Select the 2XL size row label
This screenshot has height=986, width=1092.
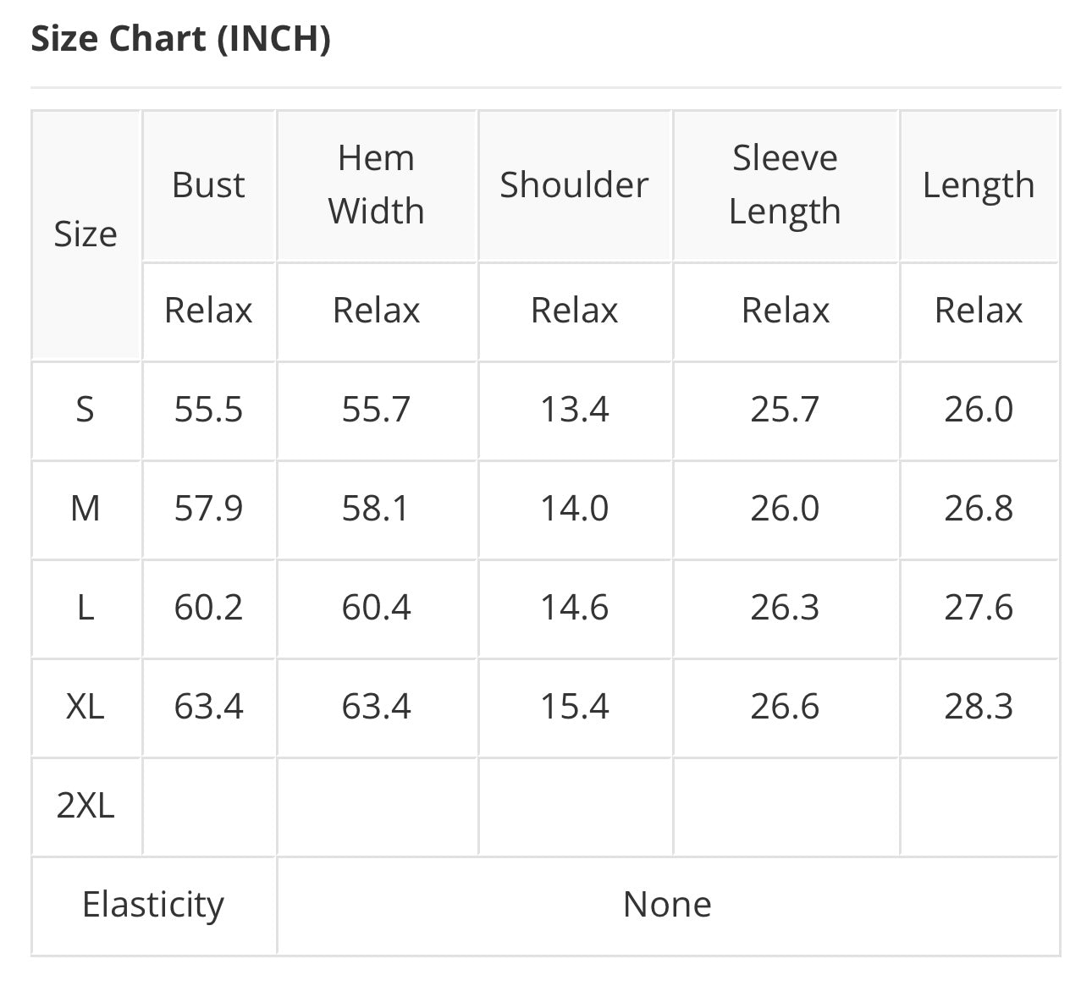tap(85, 806)
